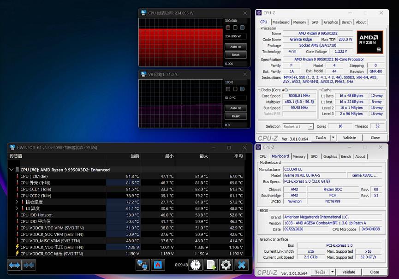The image size is (399, 279).
Task: Open the Socket #1 selection dropdown in CPU-Z
Action: click(310, 126)
